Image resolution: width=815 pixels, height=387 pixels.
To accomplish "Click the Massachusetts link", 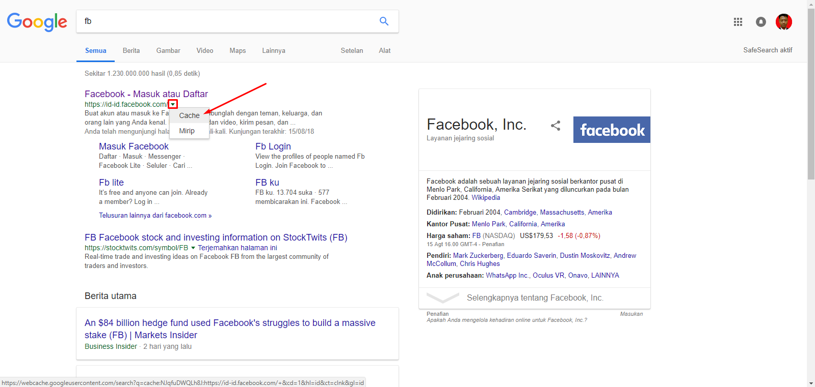I will (x=562, y=213).
